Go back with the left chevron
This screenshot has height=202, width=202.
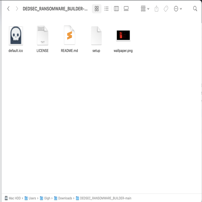click(x=8, y=9)
